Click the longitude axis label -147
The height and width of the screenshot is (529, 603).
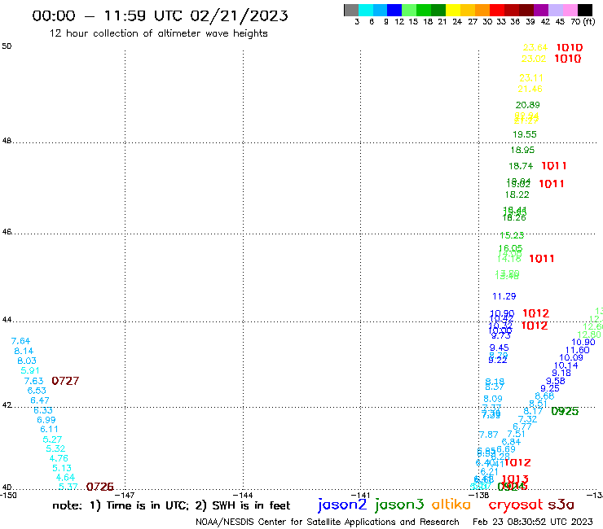tap(125, 496)
